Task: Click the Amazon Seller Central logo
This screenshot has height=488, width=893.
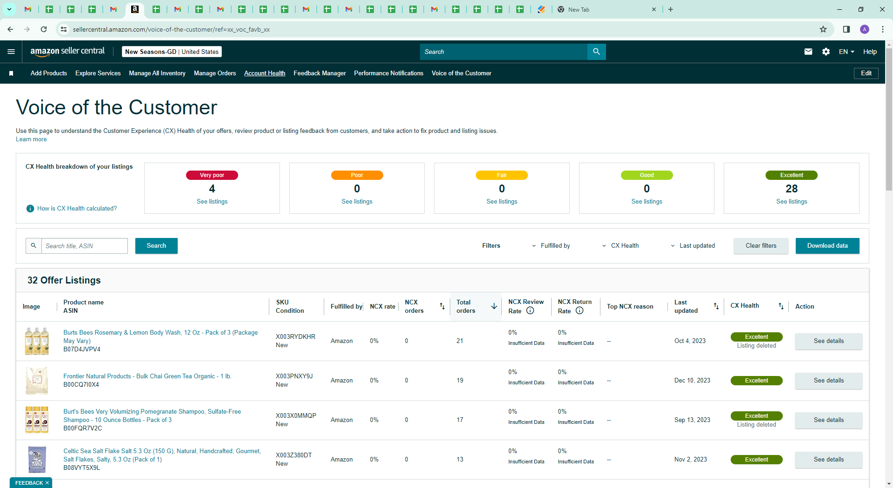Action: (x=67, y=52)
